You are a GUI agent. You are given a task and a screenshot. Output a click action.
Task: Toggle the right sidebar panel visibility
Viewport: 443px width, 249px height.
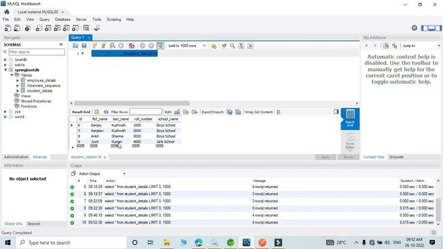[438, 28]
